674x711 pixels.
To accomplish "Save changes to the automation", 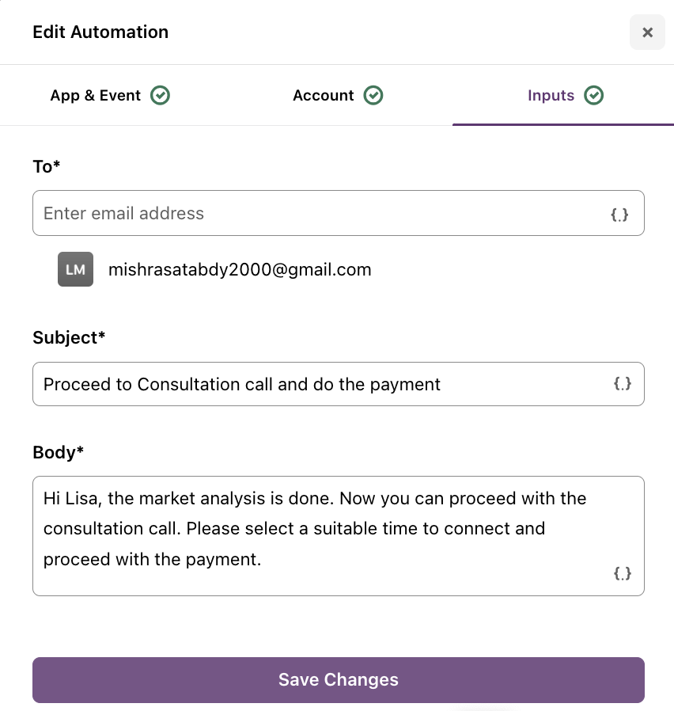I will [339, 679].
